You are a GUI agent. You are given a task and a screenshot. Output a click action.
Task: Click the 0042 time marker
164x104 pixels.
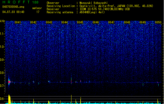click(33, 22)
